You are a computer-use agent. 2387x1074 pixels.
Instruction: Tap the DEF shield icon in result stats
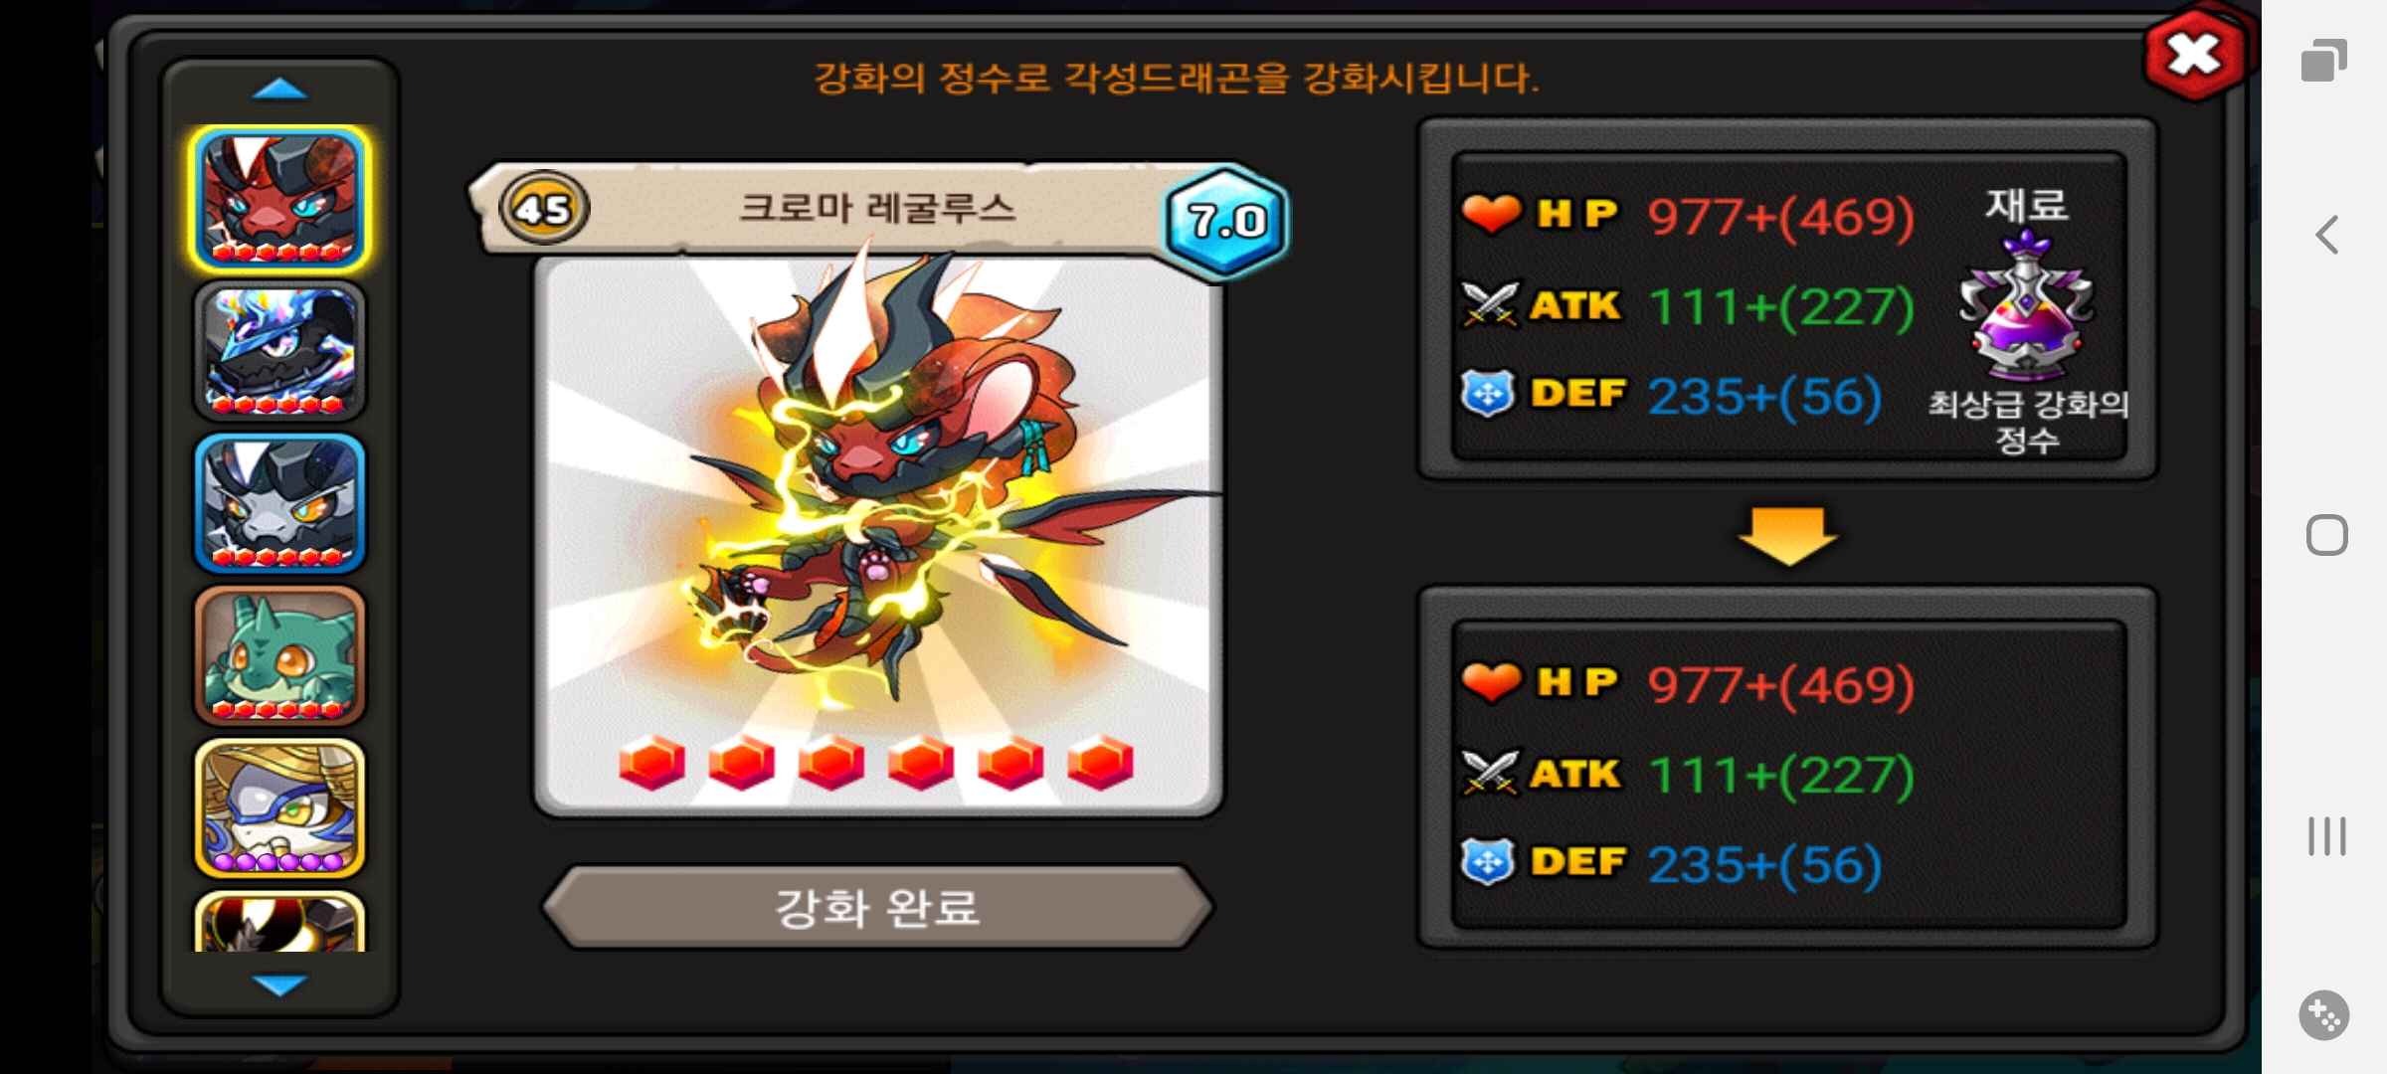(x=1488, y=861)
